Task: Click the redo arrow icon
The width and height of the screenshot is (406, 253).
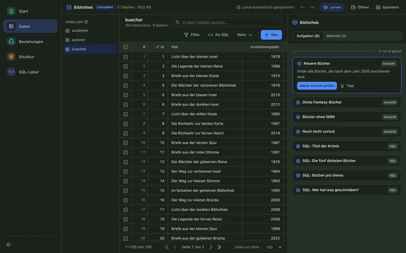Action: [x=312, y=7]
